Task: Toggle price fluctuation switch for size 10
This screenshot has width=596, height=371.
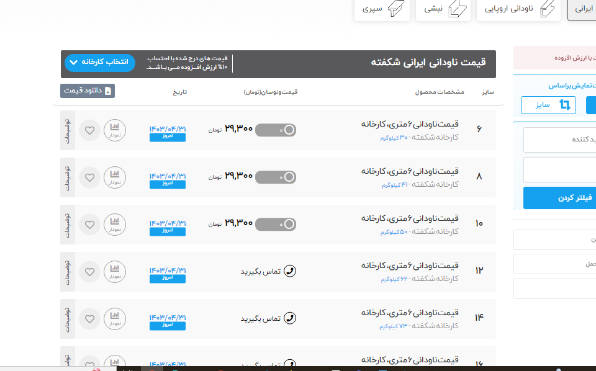Action: pos(276,224)
